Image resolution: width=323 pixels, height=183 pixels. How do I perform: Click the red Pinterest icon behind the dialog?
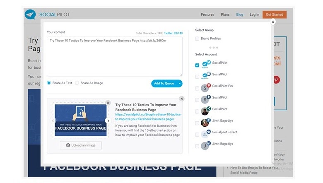click(x=277, y=79)
